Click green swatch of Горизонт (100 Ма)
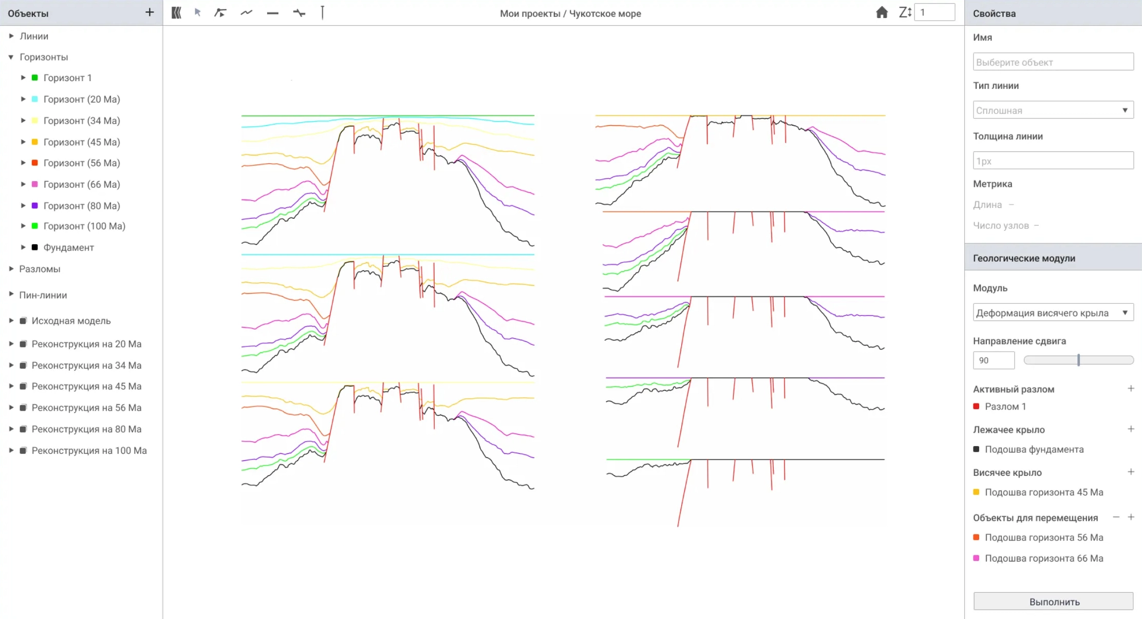1142x619 pixels. pyautogui.click(x=35, y=226)
